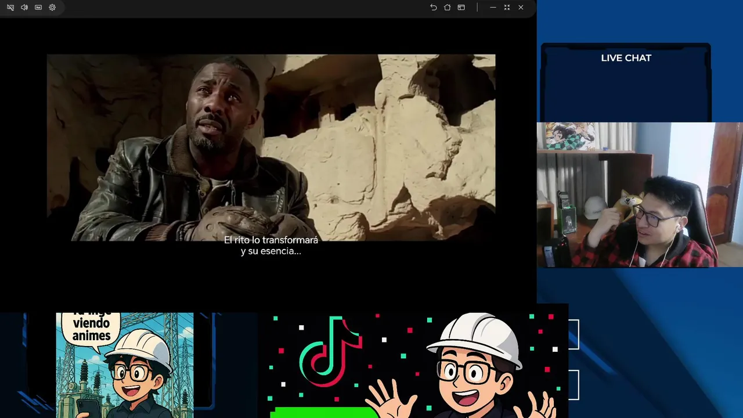Image resolution: width=743 pixels, height=418 pixels.
Task: Click the LIVE CHAT header
Action: (626, 58)
